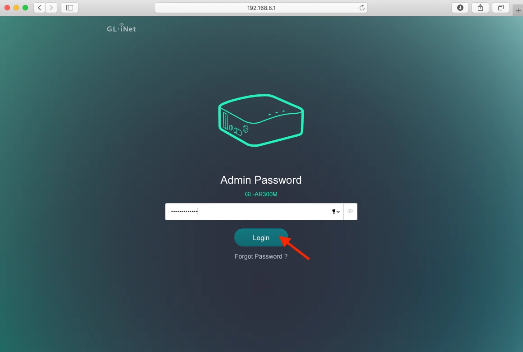Screen dimensions: 523x352
Task: Open the Share menu
Action: (x=481, y=8)
